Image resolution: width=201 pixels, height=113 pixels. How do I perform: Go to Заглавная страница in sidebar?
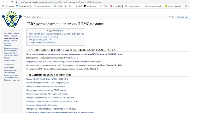pyautogui.click(x=11, y=33)
